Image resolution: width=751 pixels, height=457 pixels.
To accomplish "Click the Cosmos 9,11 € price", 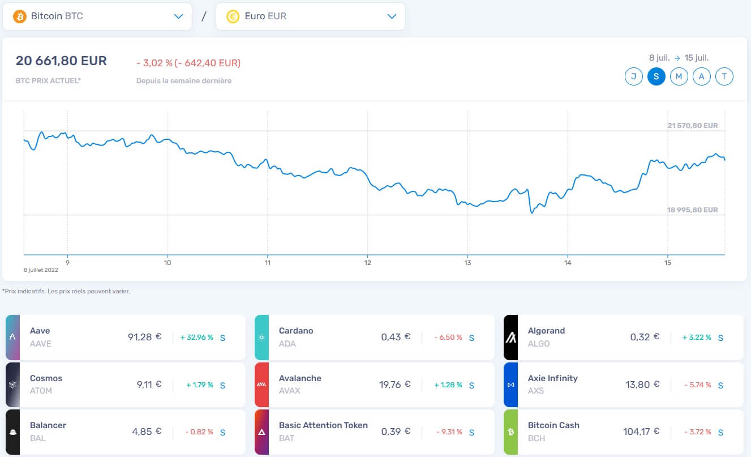I will click(x=149, y=385).
